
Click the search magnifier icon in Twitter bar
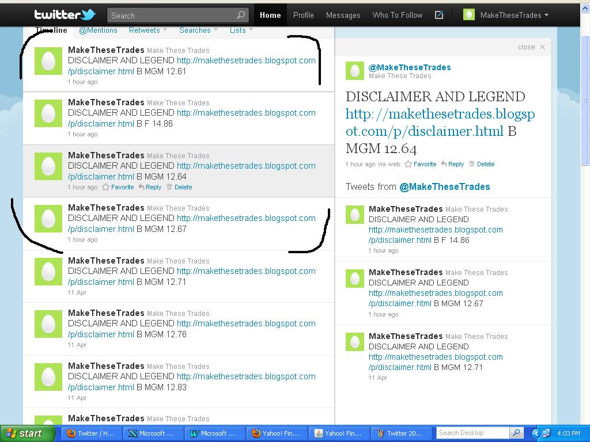click(241, 15)
